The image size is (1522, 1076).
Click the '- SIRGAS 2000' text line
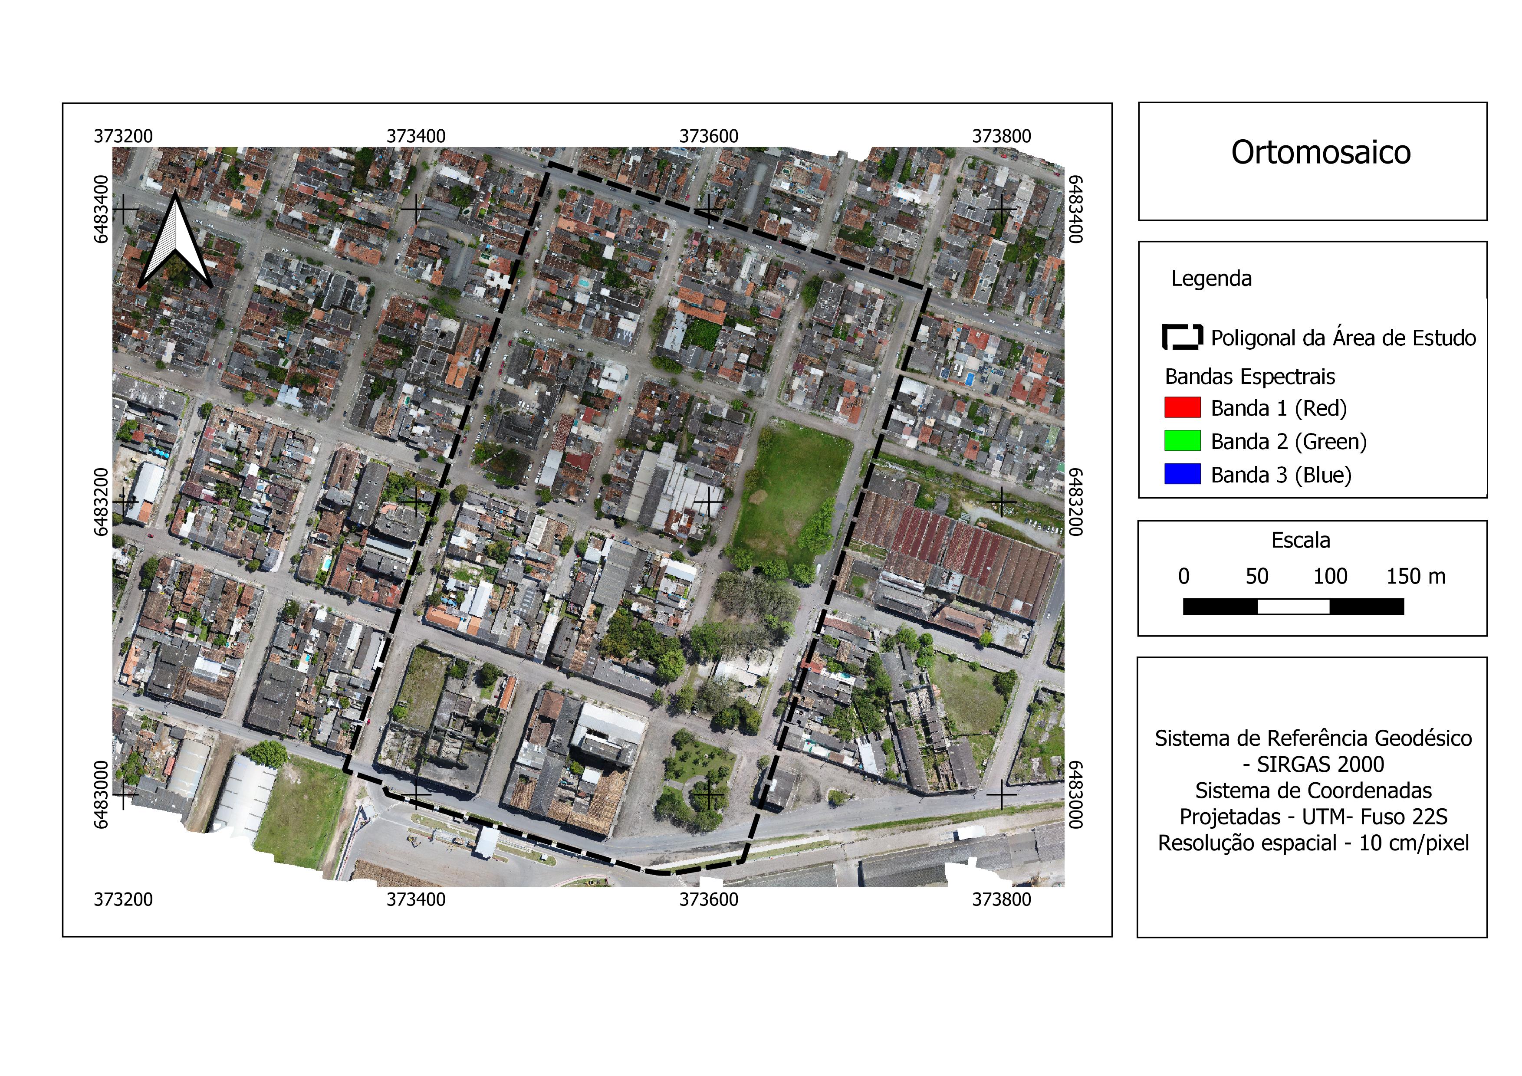[1313, 764]
